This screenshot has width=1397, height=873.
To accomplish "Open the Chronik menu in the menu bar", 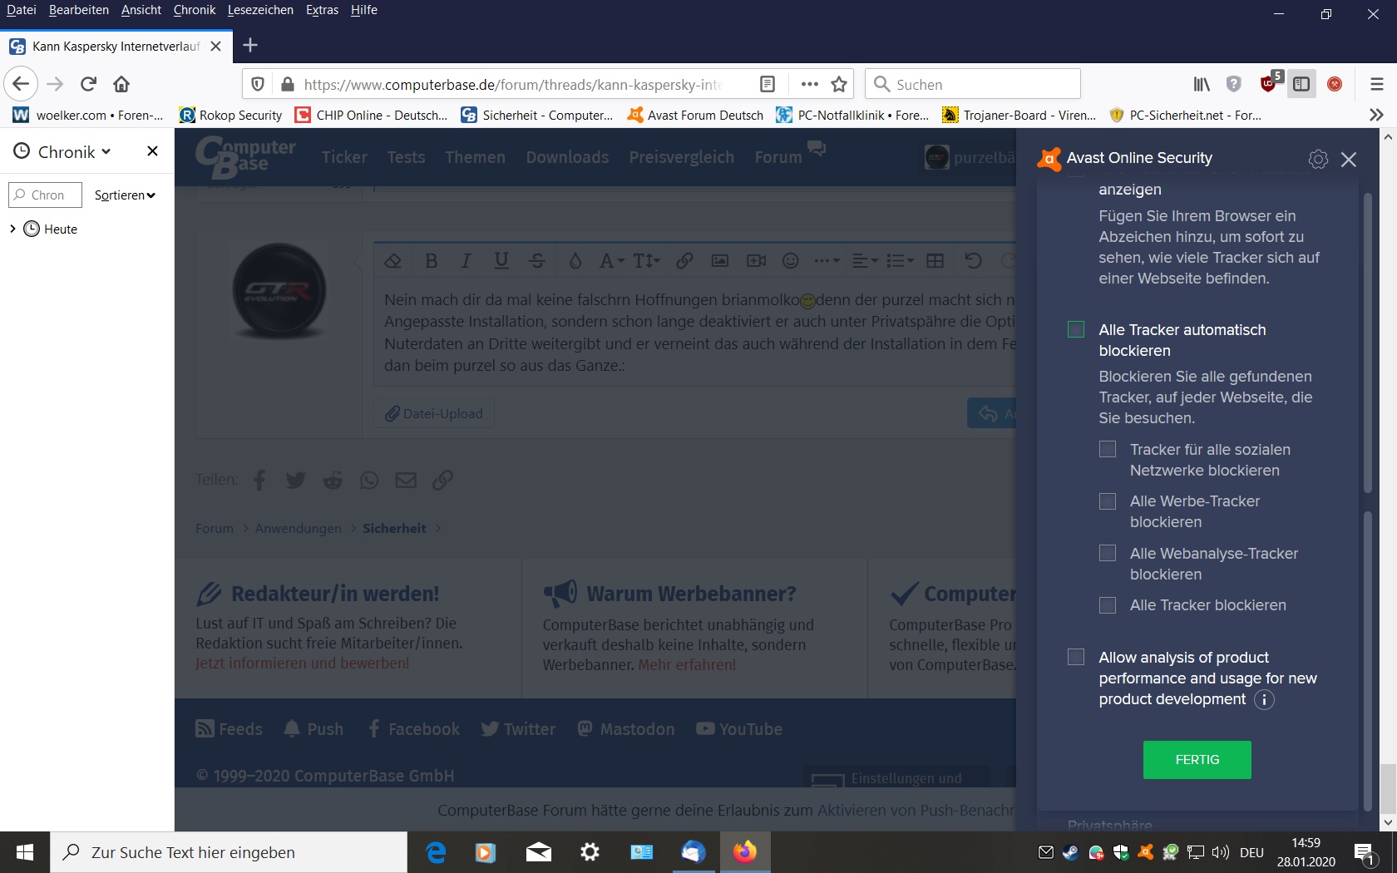I will pos(195,10).
